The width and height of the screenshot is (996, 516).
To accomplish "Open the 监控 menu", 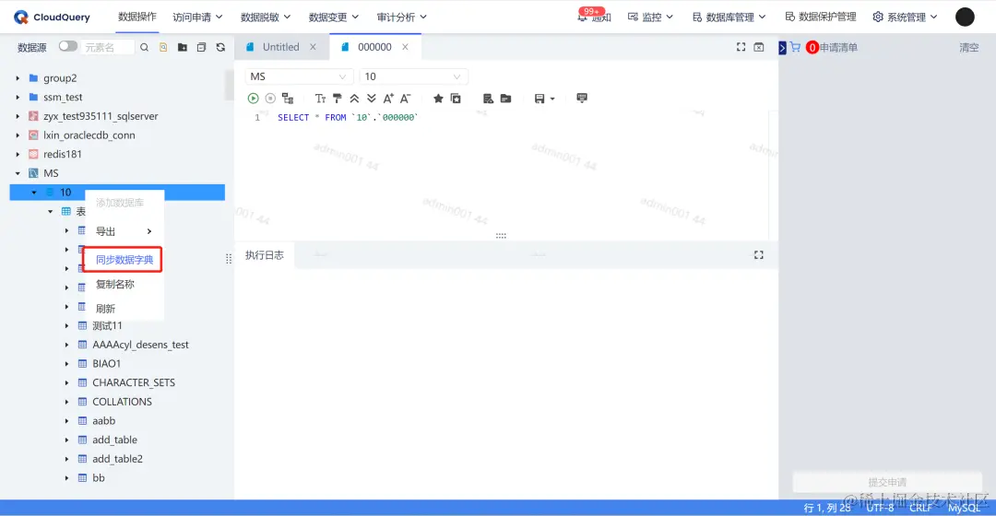I will click(650, 18).
